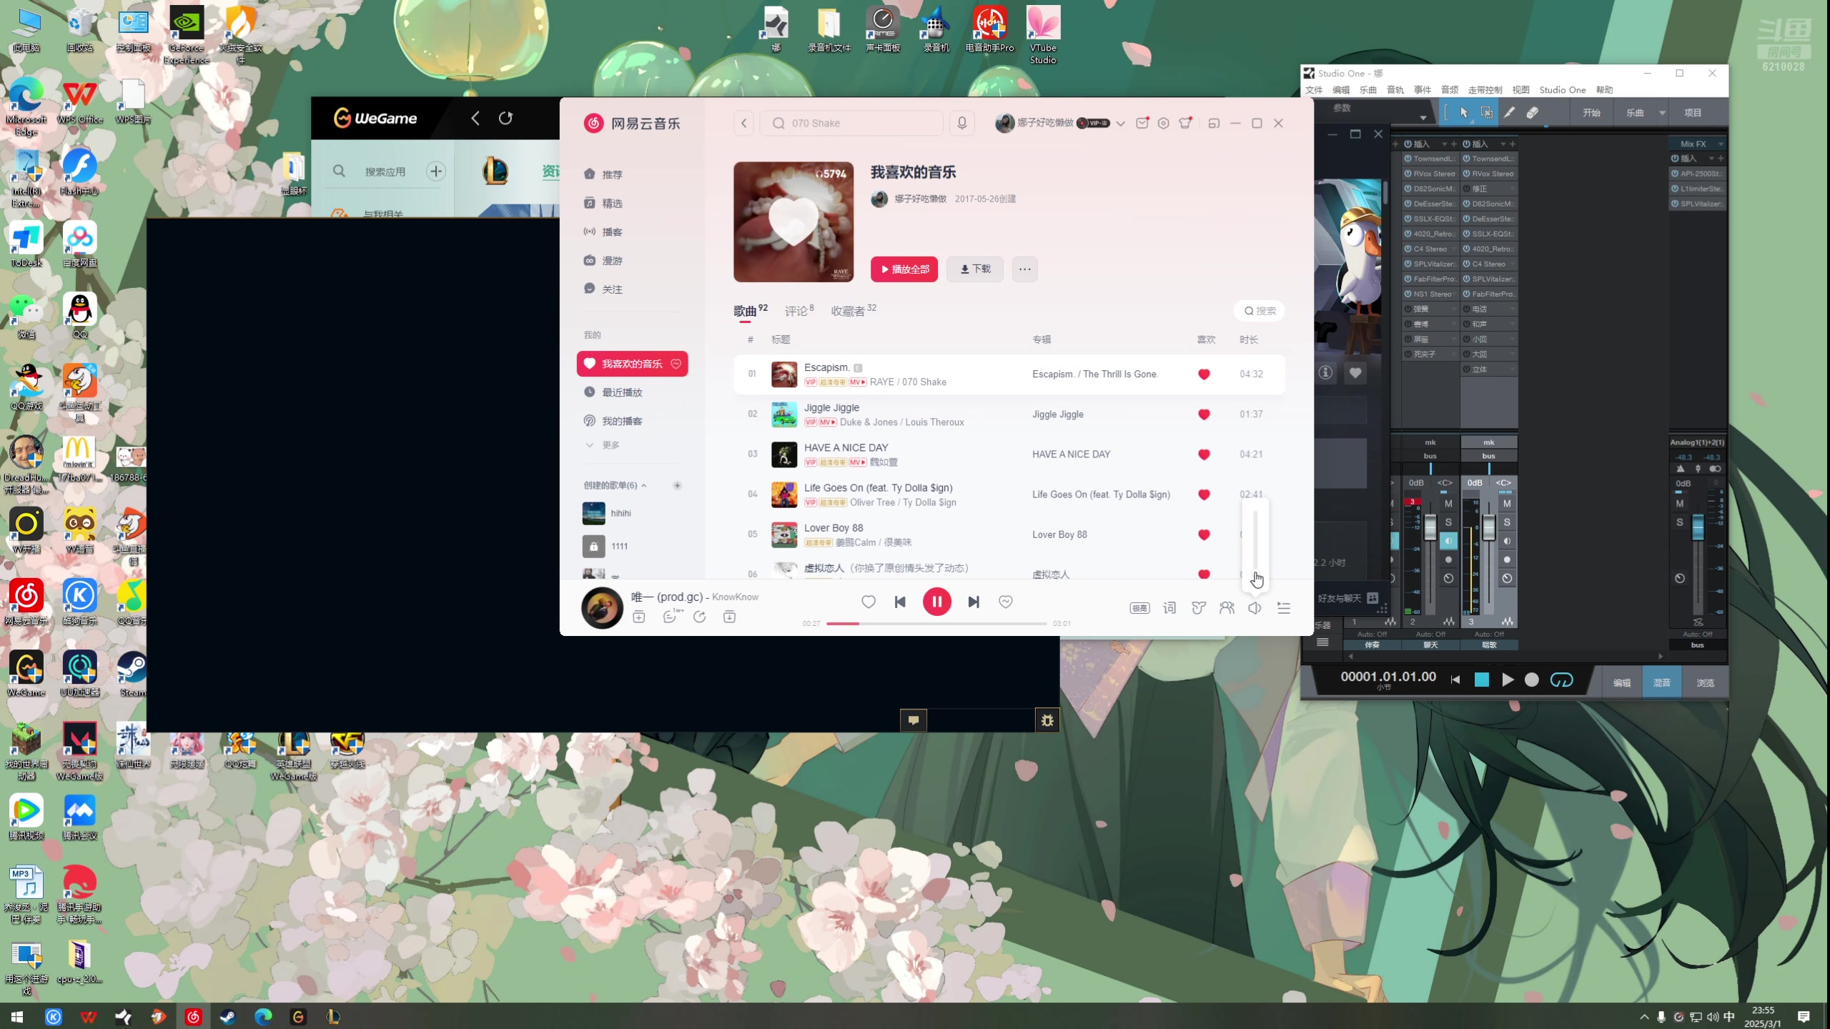Image resolution: width=1830 pixels, height=1029 pixels.
Task: Click the 070 Shake search field
Action: pos(851,123)
